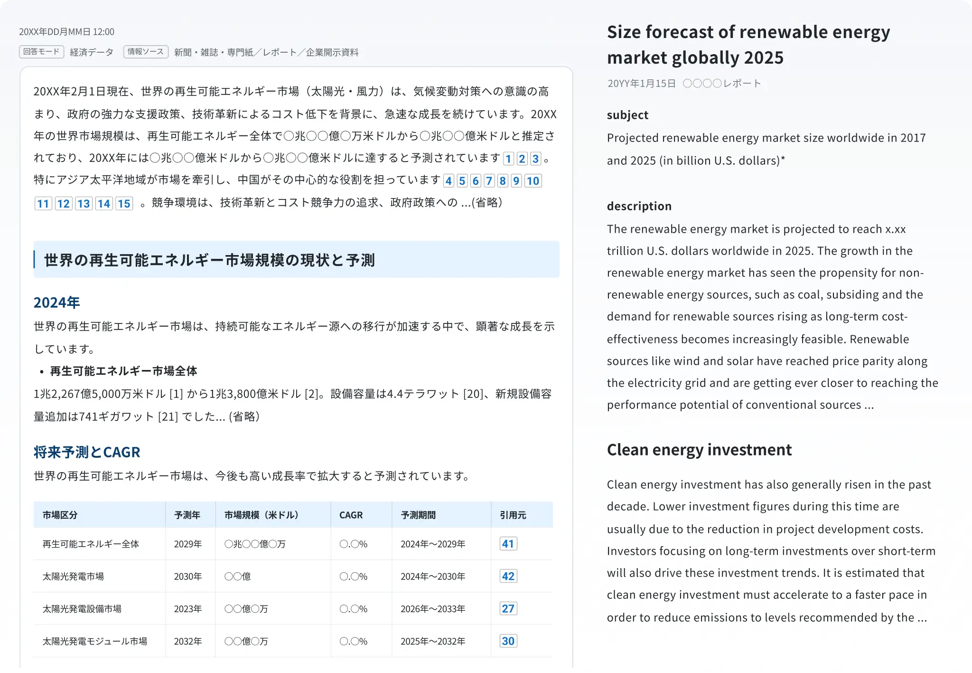Click the Clean energy investment heading

[x=699, y=450]
